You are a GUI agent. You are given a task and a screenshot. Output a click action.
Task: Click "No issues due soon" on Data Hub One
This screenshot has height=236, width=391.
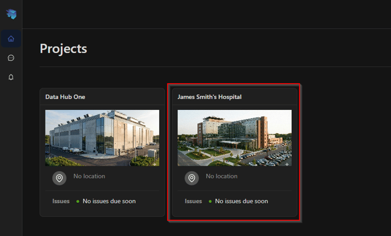point(109,201)
